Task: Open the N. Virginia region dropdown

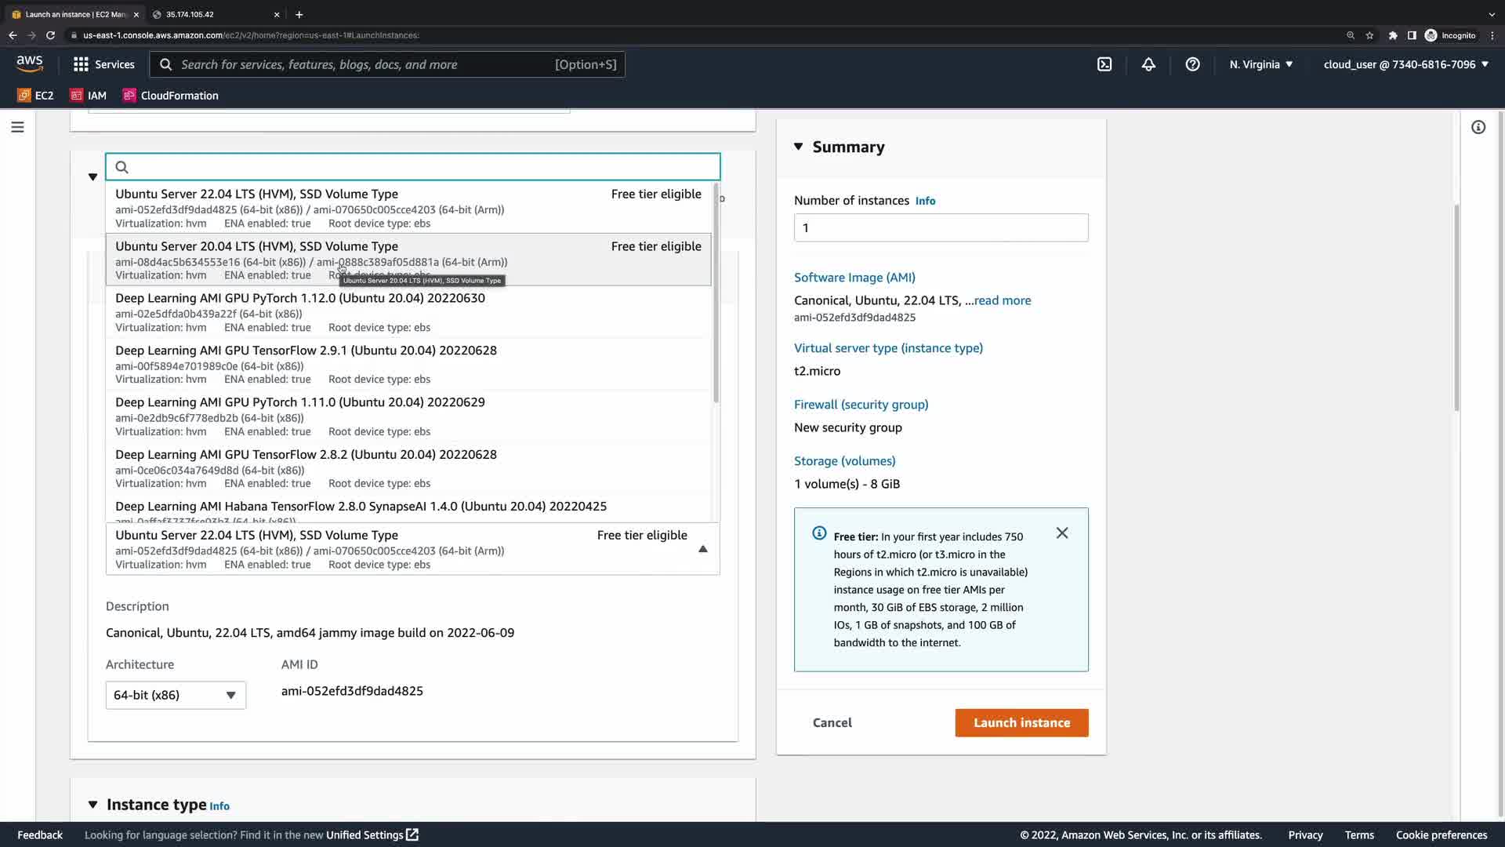Action: coord(1260,64)
